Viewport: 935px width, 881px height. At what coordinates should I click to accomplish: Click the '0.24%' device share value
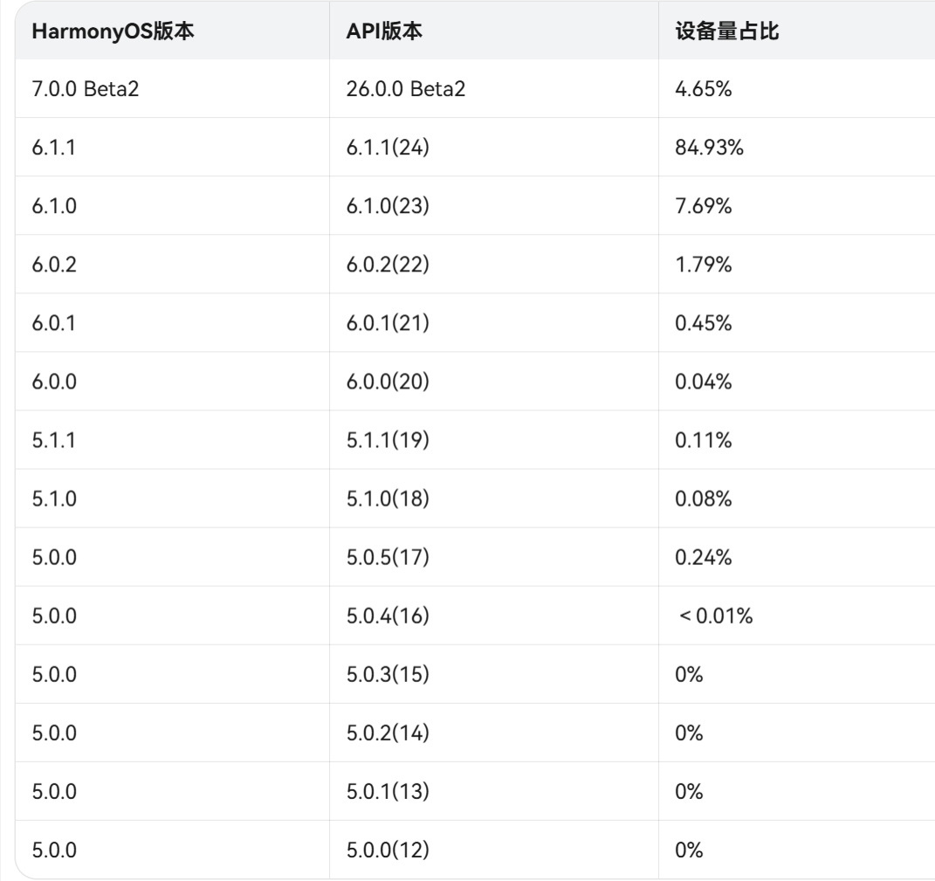pyautogui.click(x=703, y=557)
